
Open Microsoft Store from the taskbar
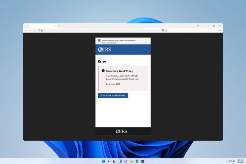click(x=143, y=161)
